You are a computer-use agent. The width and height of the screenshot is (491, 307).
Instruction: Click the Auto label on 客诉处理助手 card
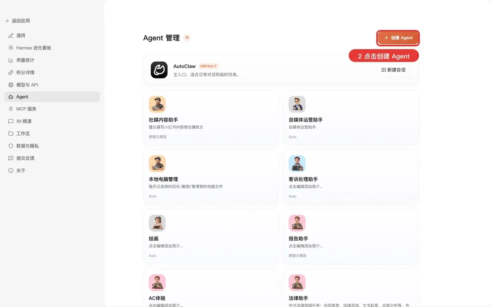(293, 196)
